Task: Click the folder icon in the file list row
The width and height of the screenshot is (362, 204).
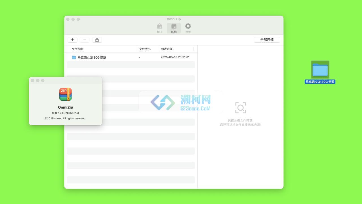Action: click(74, 57)
